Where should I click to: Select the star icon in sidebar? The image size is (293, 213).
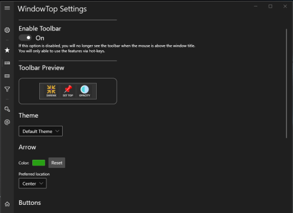7,50
